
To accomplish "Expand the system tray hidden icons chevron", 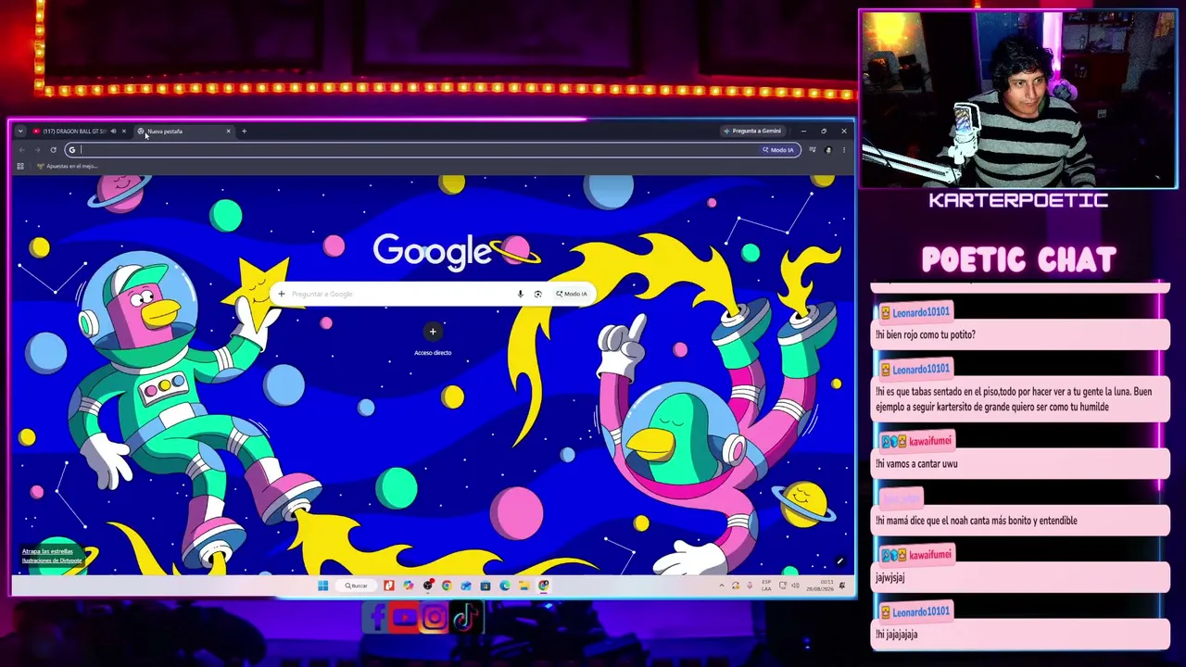I will (722, 585).
